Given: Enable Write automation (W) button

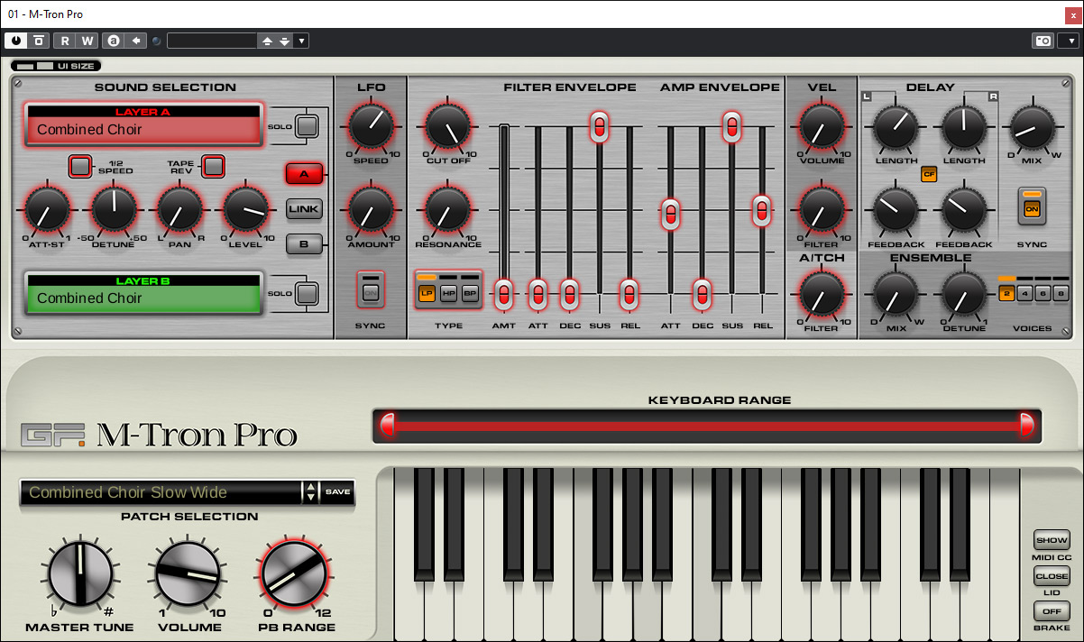Looking at the screenshot, I should coord(87,41).
